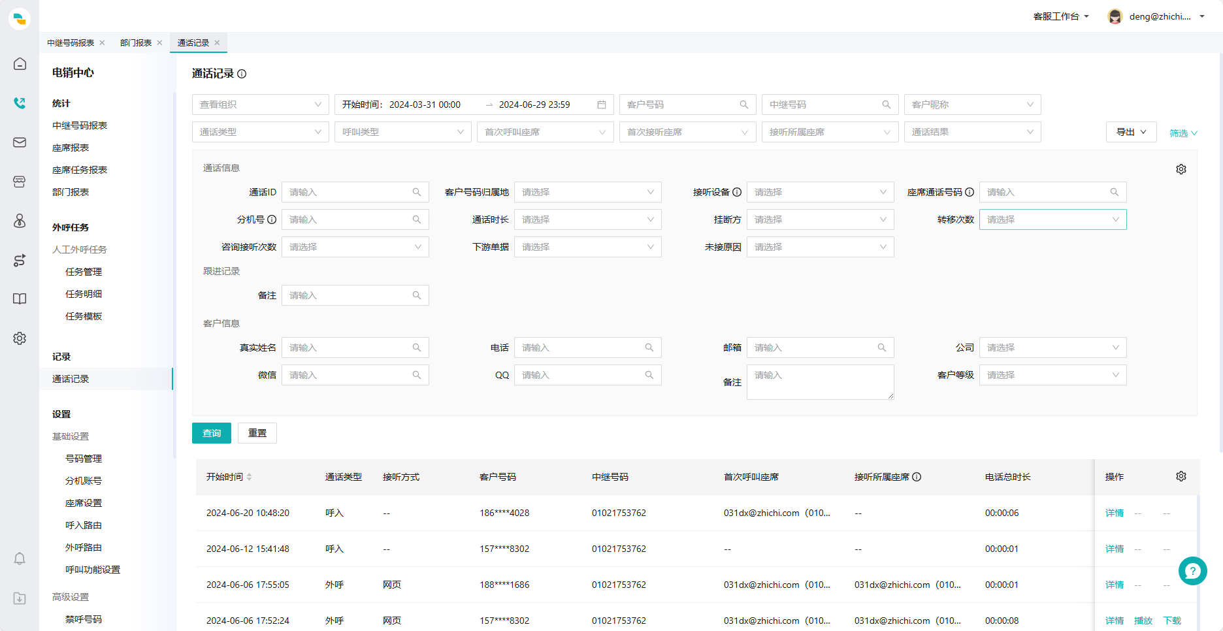
Task: Open the 查看组织 dropdown
Action: pos(261,105)
